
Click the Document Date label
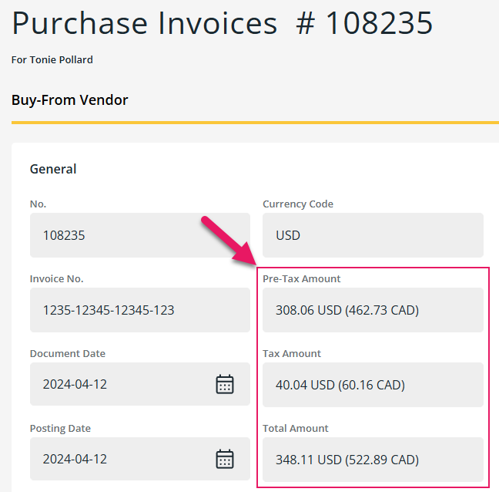(x=68, y=353)
